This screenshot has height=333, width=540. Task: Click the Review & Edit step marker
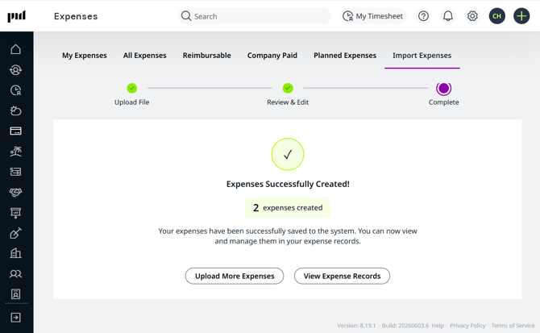click(x=288, y=88)
